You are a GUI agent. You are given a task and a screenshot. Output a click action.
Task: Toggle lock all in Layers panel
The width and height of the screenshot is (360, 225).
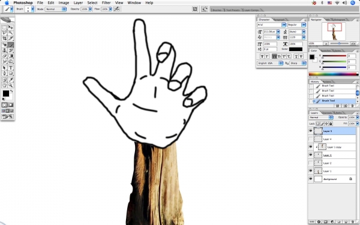coord(331,124)
